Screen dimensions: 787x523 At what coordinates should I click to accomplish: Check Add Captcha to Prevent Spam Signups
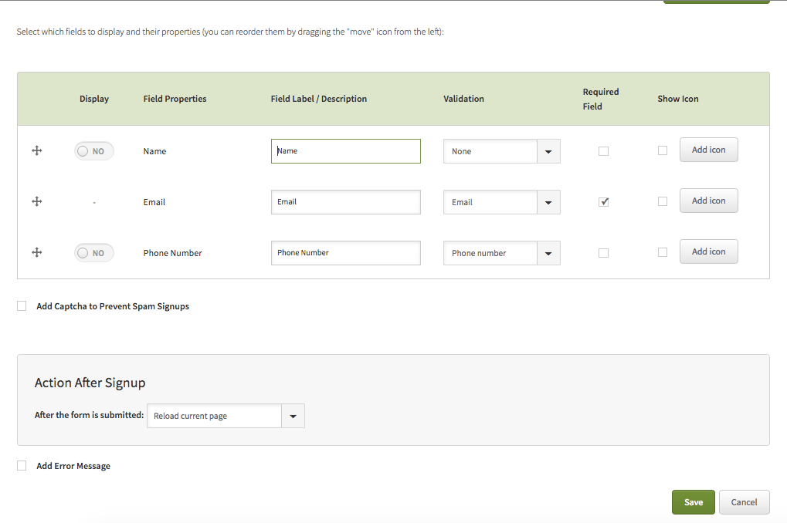[x=22, y=306]
